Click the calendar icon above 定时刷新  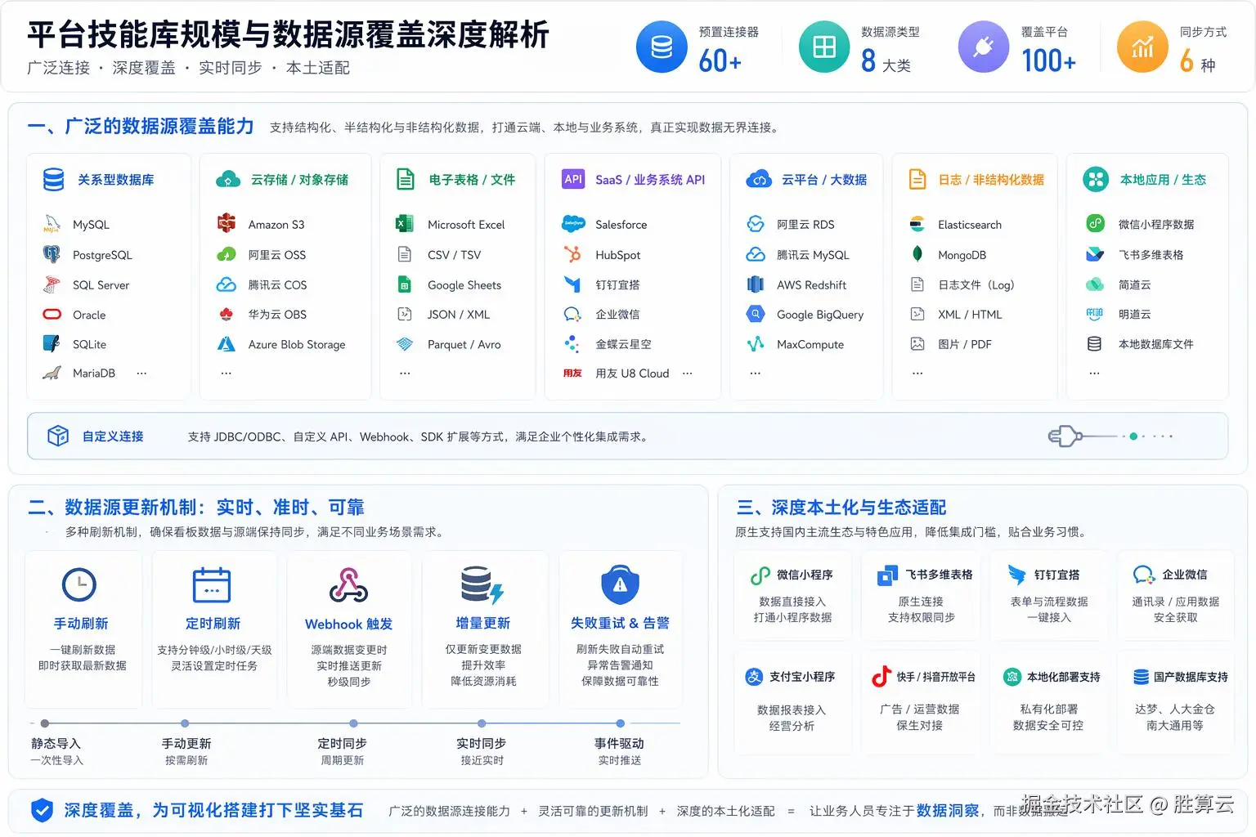[212, 584]
